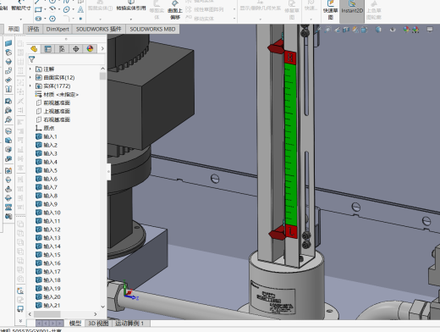Switch to the DimXpert ribbon tab

click(x=58, y=29)
